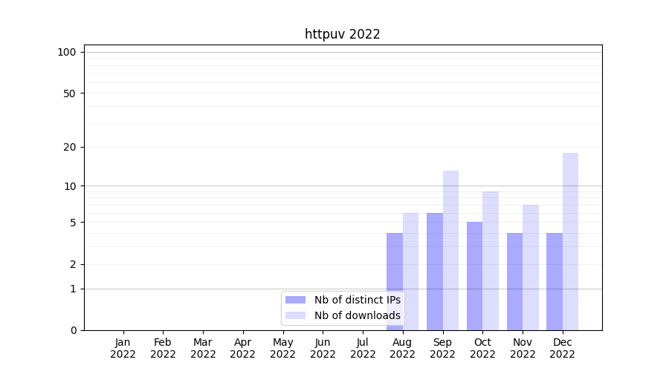669x371 pixels.
Task: Select the Nb of downloads legend label
Action: click(357, 315)
